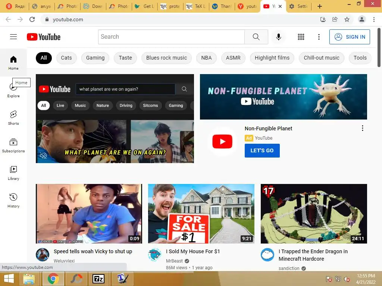382x286 pixels.
Task: Open the MrBeast channel name link
Action: click(174, 261)
